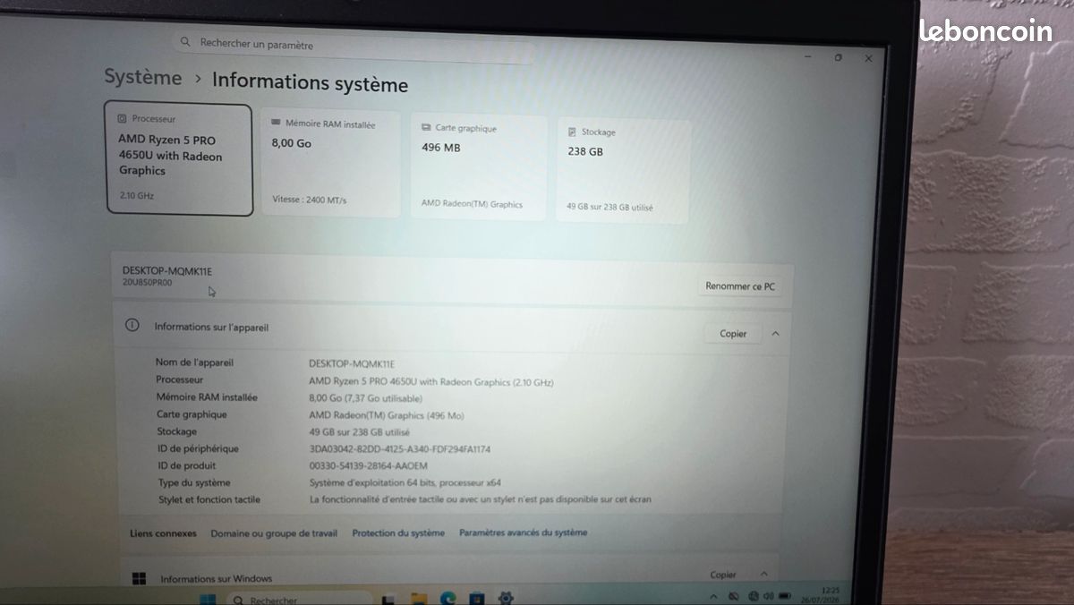The image size is (1074, 605).
Task: Click the taskbar Rechercher search box
Action: (x=300, y=600)
